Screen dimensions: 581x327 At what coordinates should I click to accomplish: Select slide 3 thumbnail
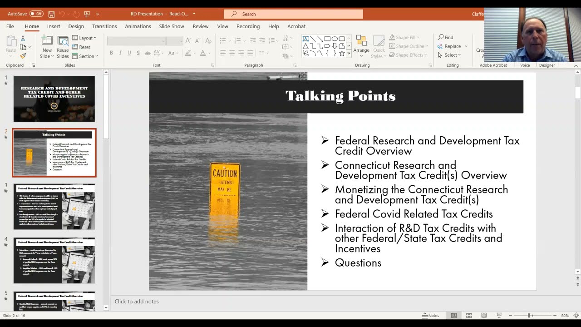point(54,207)
